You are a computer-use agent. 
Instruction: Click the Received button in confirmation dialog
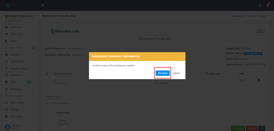162,73
